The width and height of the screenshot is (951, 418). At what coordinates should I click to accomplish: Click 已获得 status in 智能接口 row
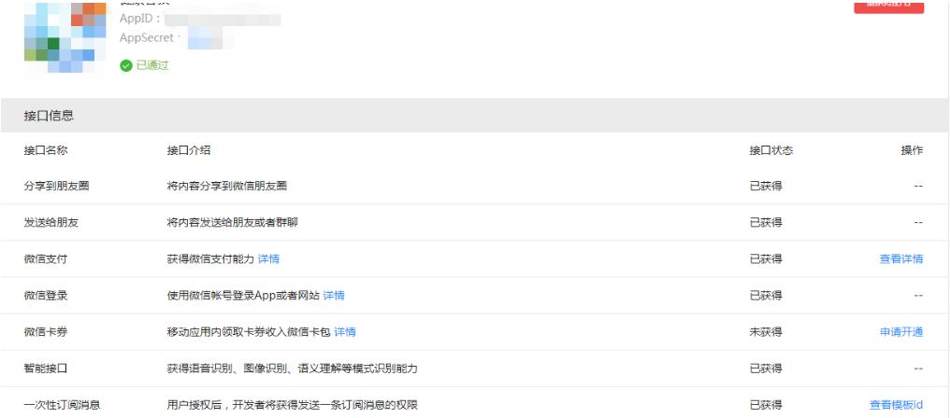click(766, 368)
